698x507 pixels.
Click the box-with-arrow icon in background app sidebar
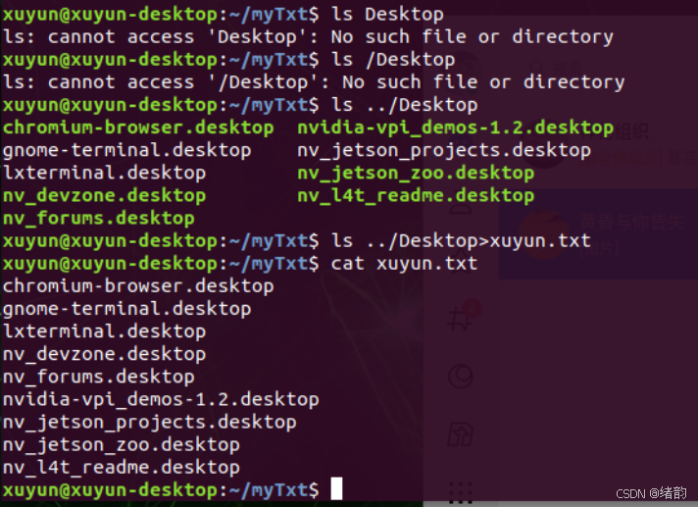point(461,434)
